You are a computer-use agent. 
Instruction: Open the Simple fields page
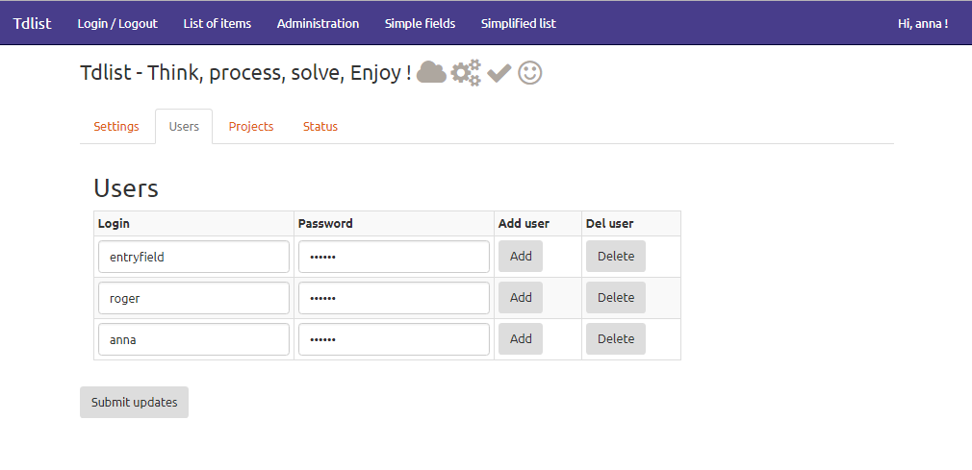point(420,23)
